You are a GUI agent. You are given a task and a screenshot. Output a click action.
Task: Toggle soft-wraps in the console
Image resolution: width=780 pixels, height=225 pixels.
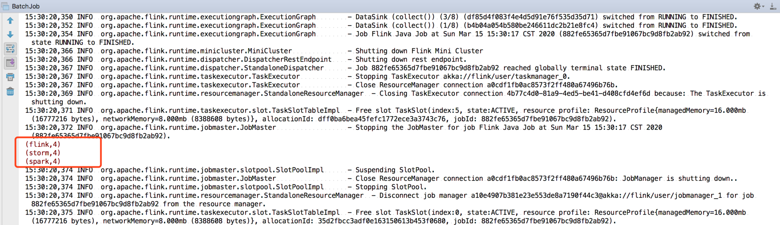[10, 49]
